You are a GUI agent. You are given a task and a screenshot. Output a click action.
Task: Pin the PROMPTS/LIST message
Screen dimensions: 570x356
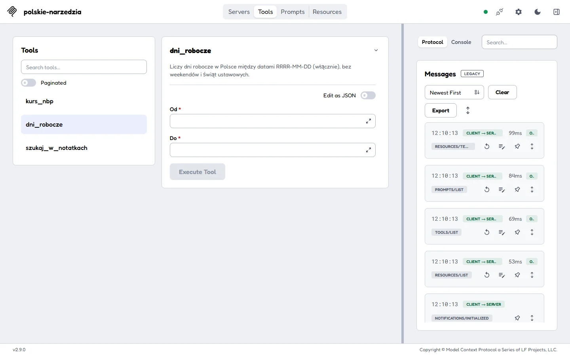pyautogui.click(x=517, y=189)
